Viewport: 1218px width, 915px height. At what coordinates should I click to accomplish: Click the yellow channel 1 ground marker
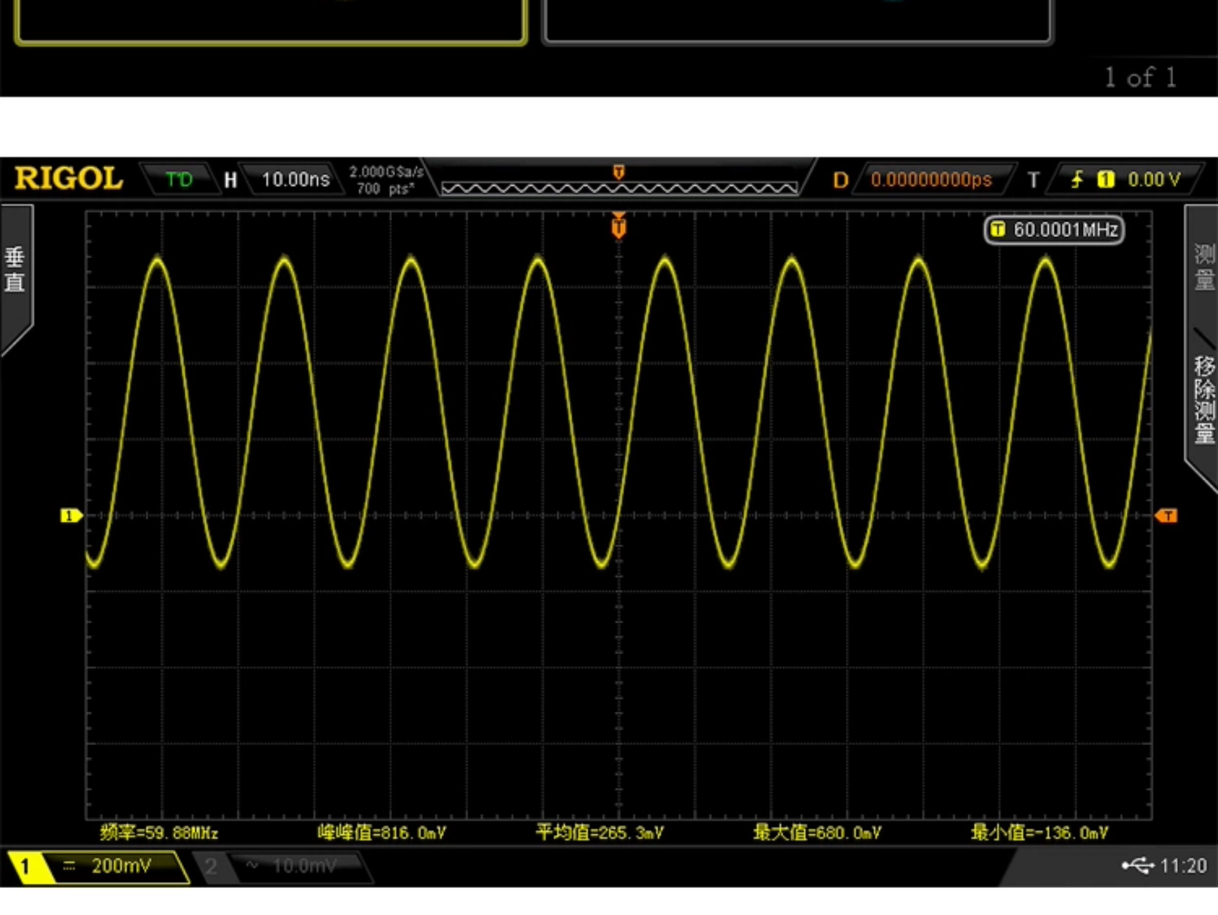coord(71,515)
